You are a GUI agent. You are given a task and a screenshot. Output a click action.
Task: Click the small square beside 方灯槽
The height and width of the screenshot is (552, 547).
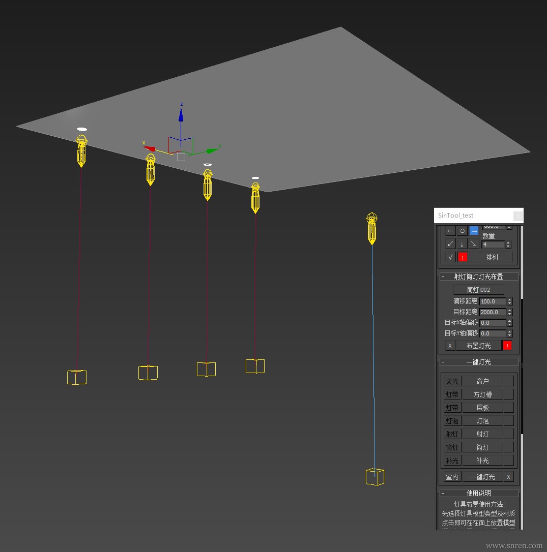(509, 394)
